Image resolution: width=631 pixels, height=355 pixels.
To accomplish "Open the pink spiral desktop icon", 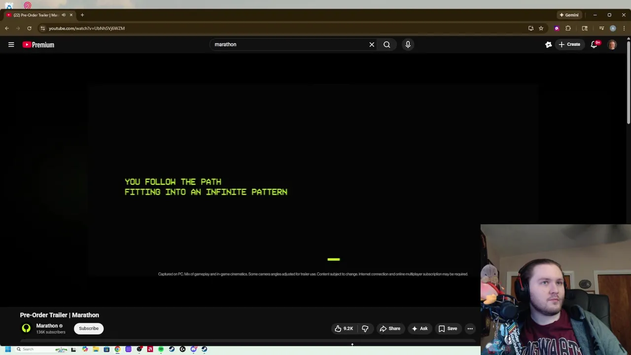I will click(x=28, y=5).
